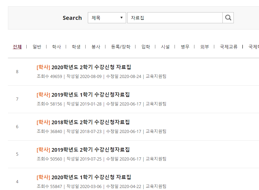Click the [학사] tag on post number 8
259x190 pixels.
[x=43, y=67]
